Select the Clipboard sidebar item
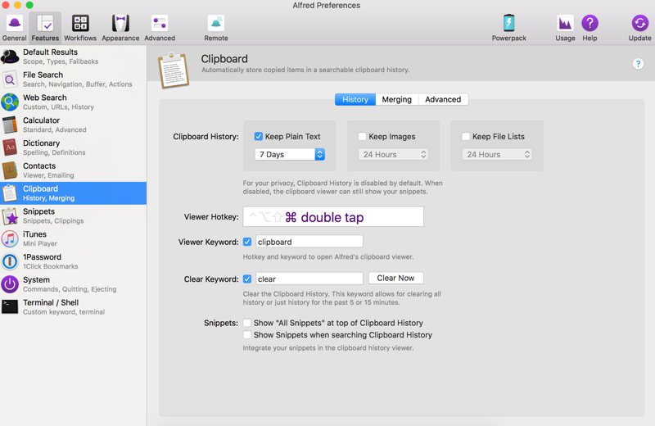The image size is (655, 426). (x=73, y=193)
